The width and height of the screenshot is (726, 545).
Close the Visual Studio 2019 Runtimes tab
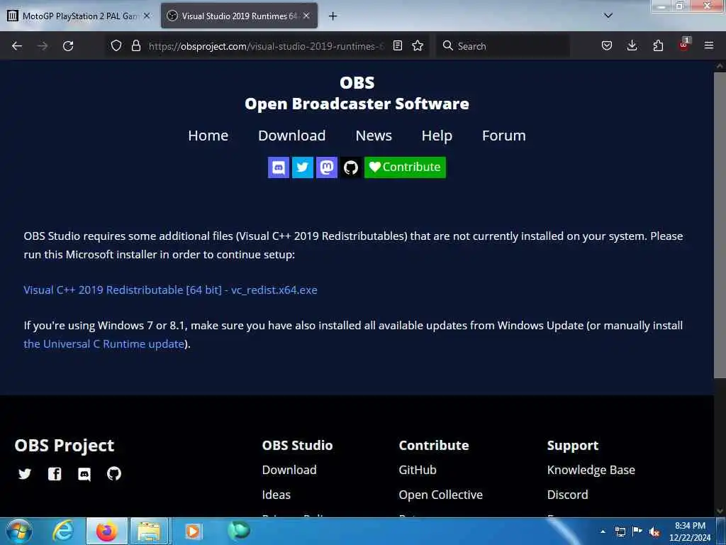(x=306, y=16)
